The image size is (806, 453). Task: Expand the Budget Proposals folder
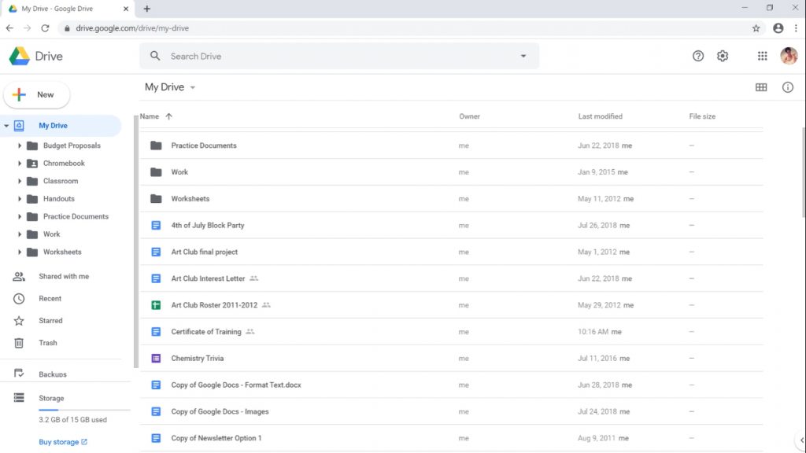19,145
